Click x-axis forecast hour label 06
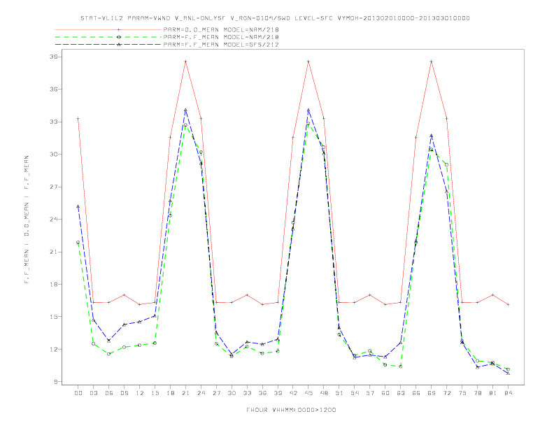The width and height of the screenshot is (554, 428). point(109,393)
